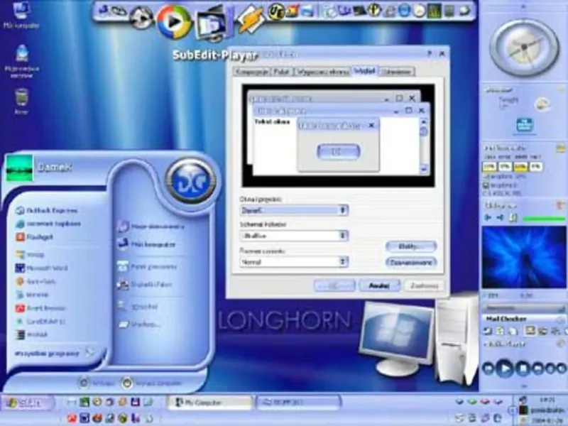568x426 pixels.
Task: Click Wyłącz komputer shutdown button
Action: (152, 383)
